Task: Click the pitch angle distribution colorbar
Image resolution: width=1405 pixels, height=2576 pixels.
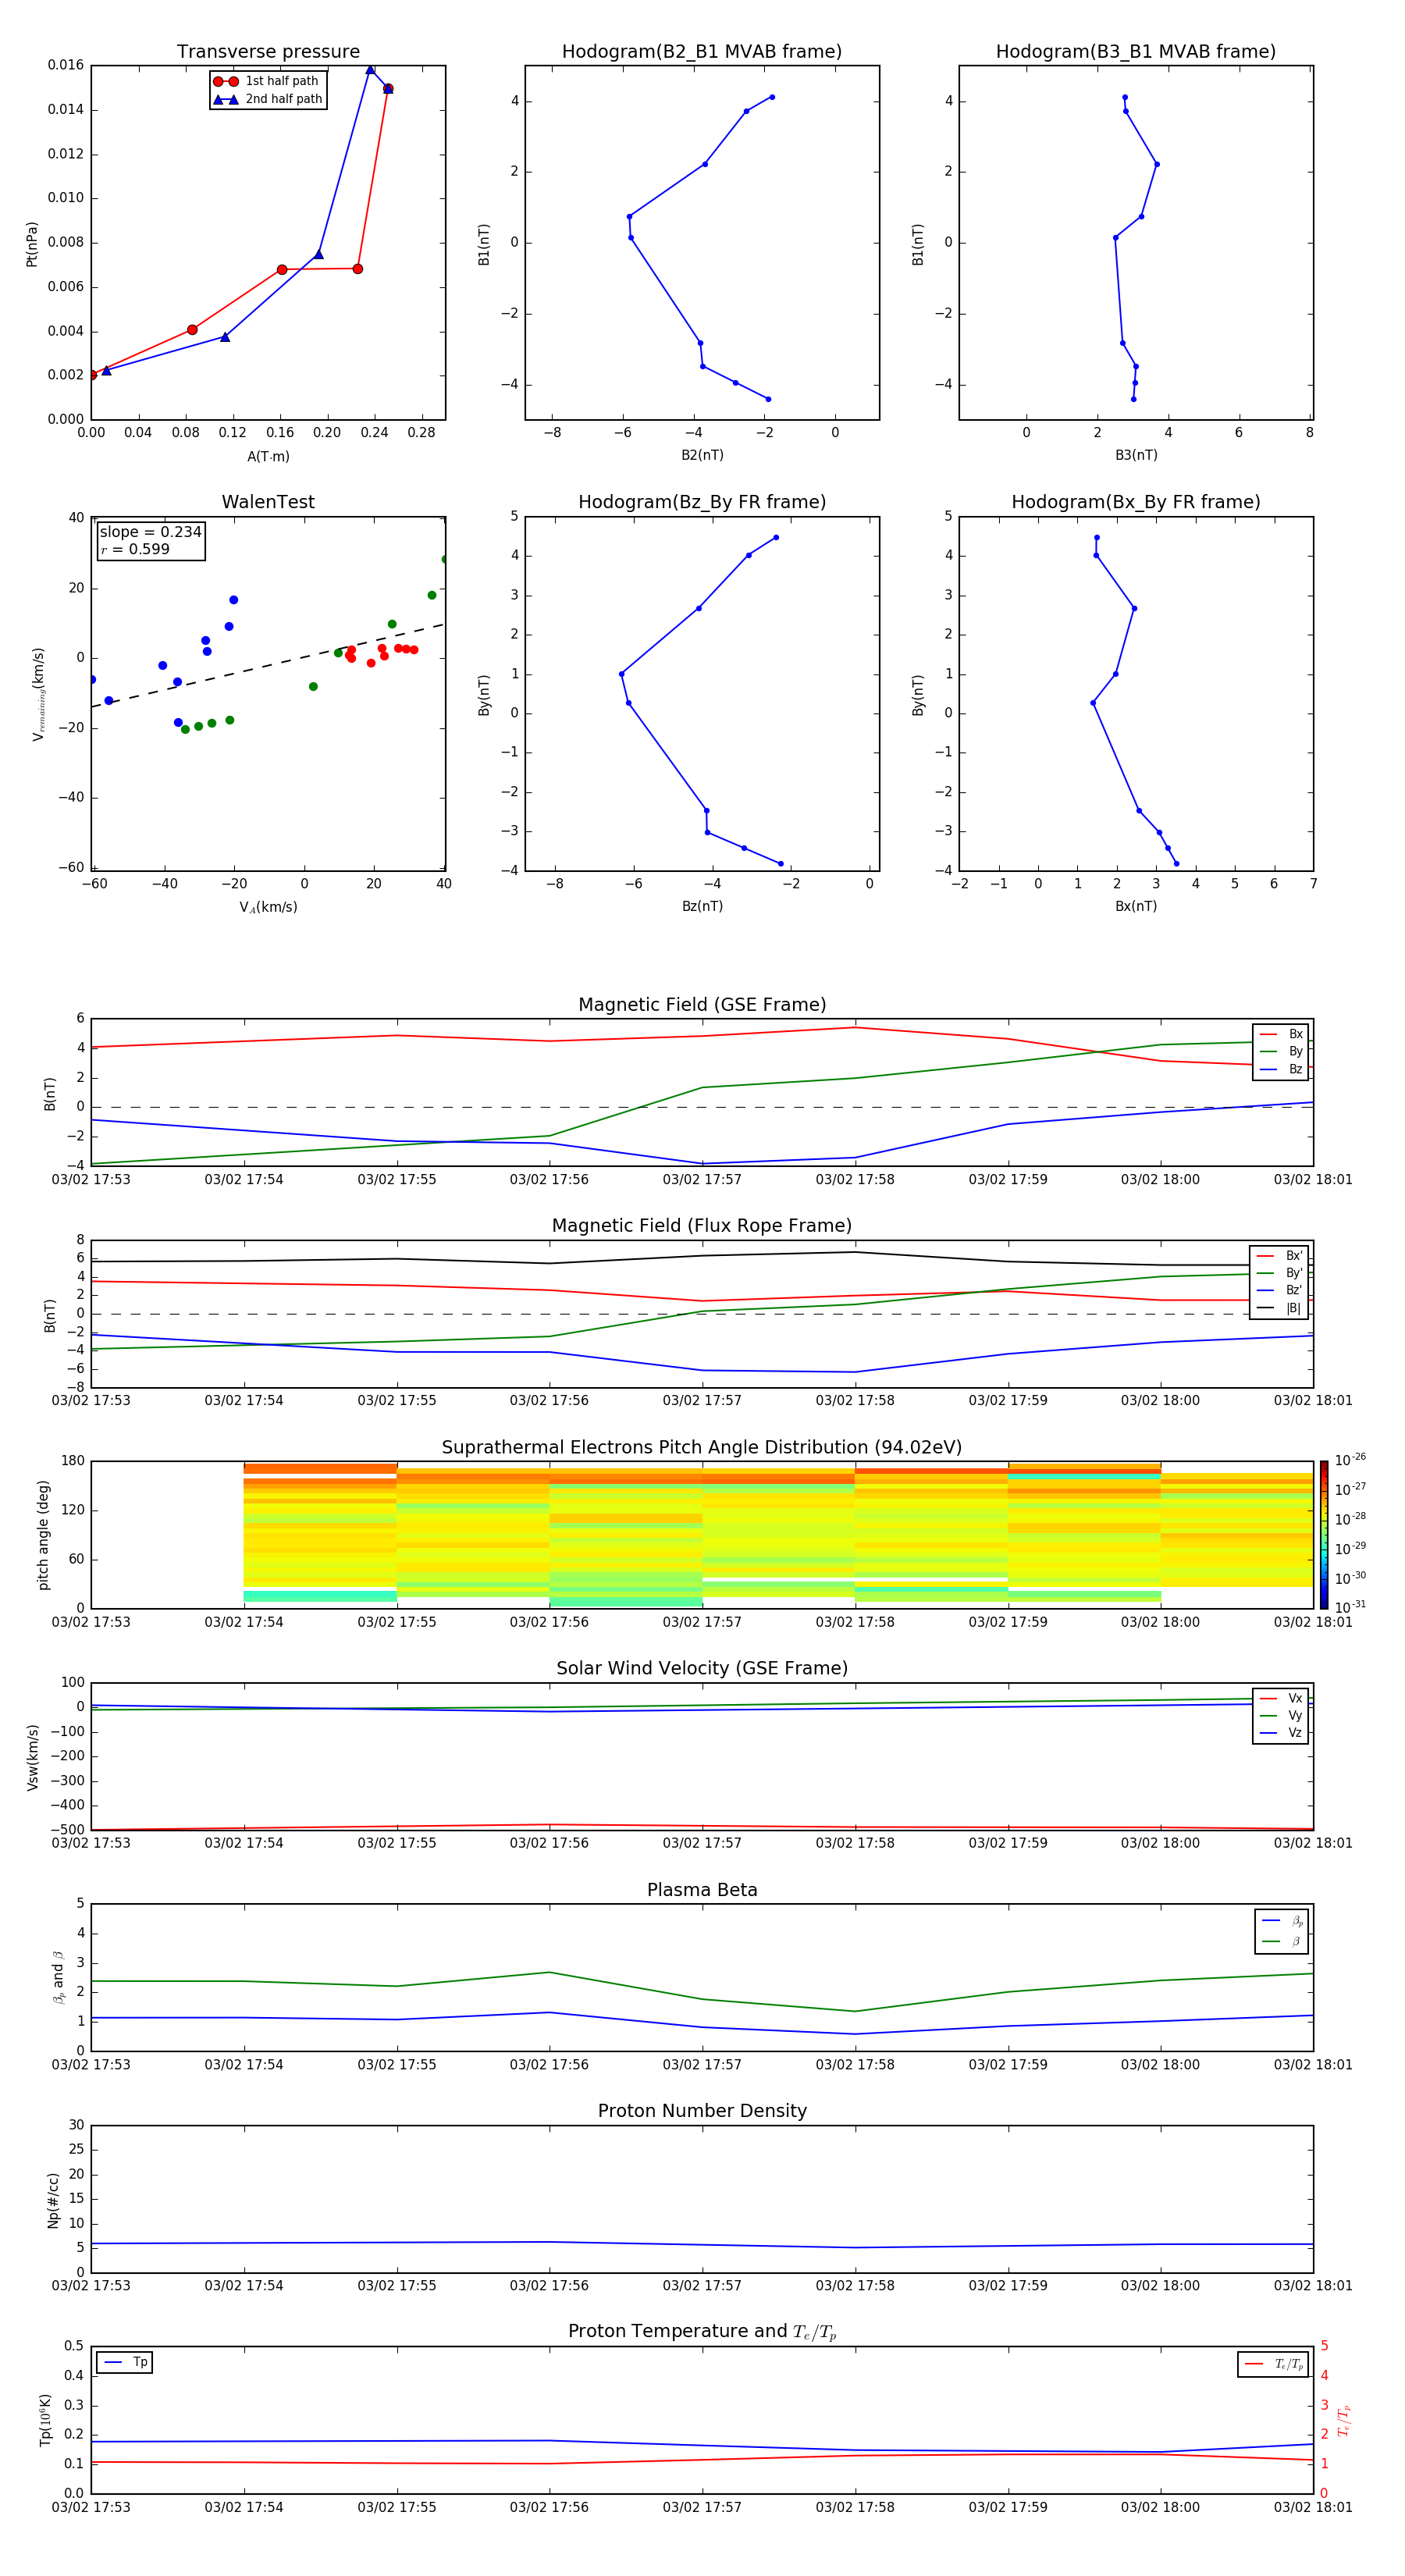Action: tap(1324, 1534)
